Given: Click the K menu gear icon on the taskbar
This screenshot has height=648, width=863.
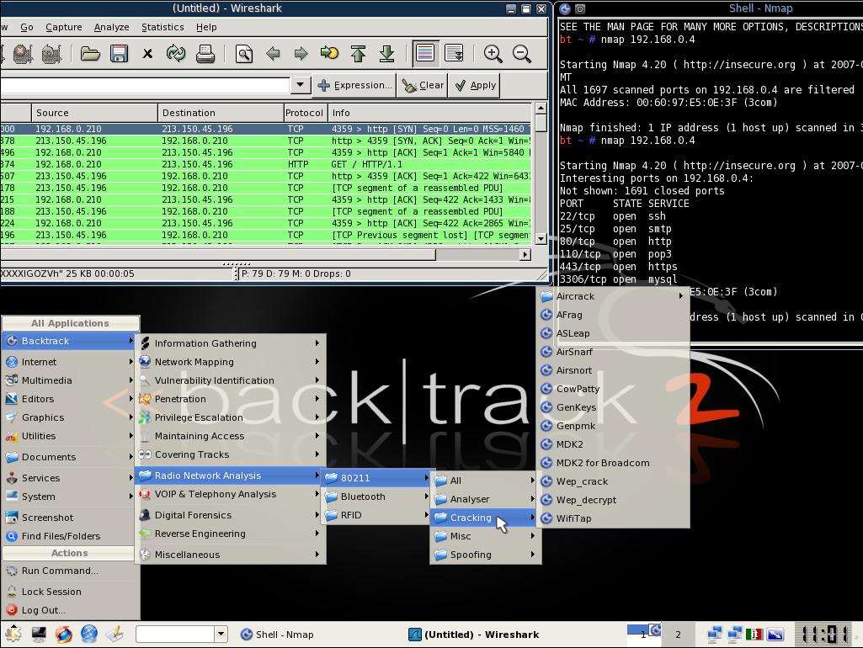Looking at the screenshot, I should tap(13, 635).
